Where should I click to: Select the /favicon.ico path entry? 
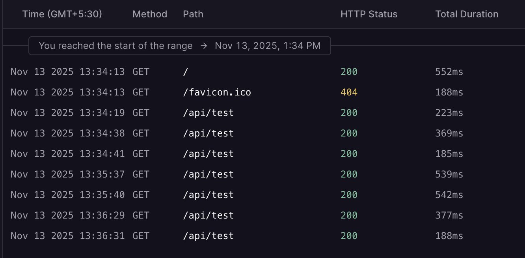(217, 92)
